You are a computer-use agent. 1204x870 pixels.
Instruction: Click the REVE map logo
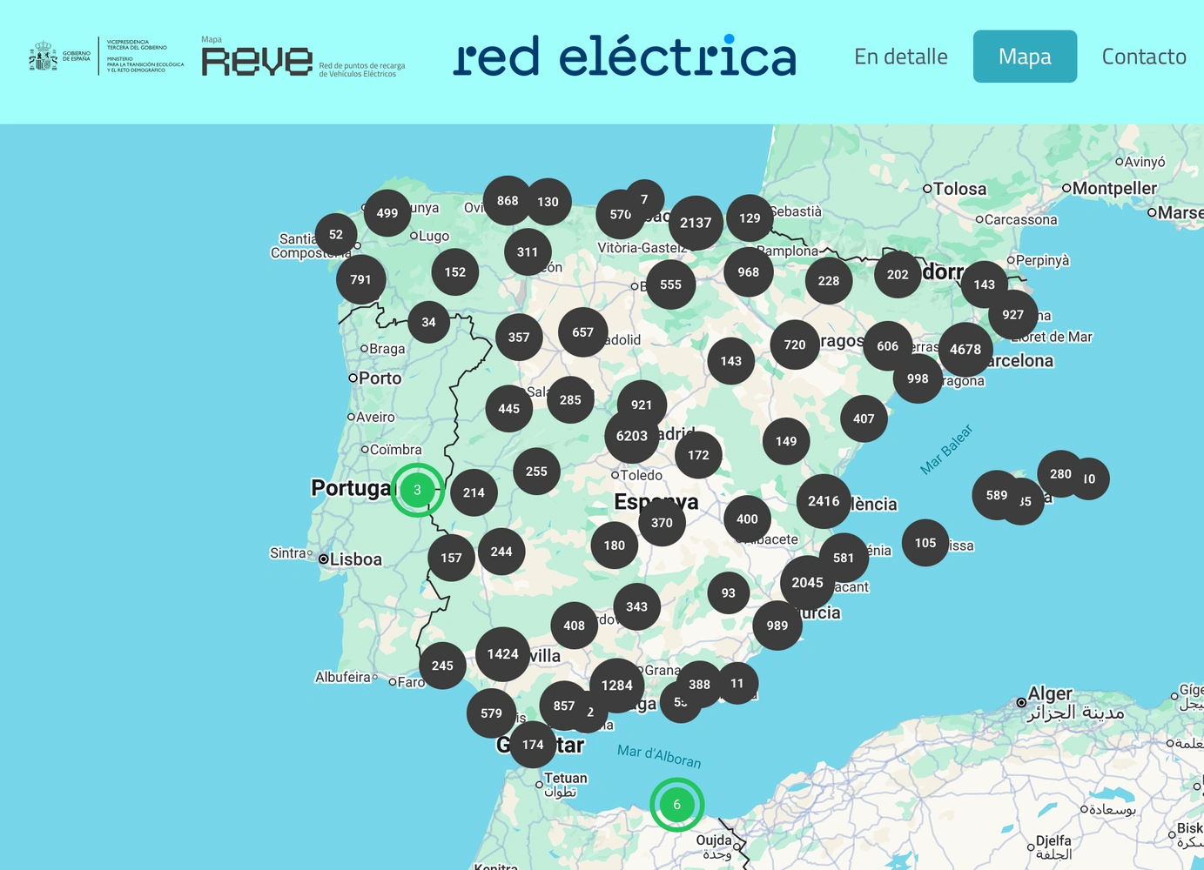click(x=257, y=59)
